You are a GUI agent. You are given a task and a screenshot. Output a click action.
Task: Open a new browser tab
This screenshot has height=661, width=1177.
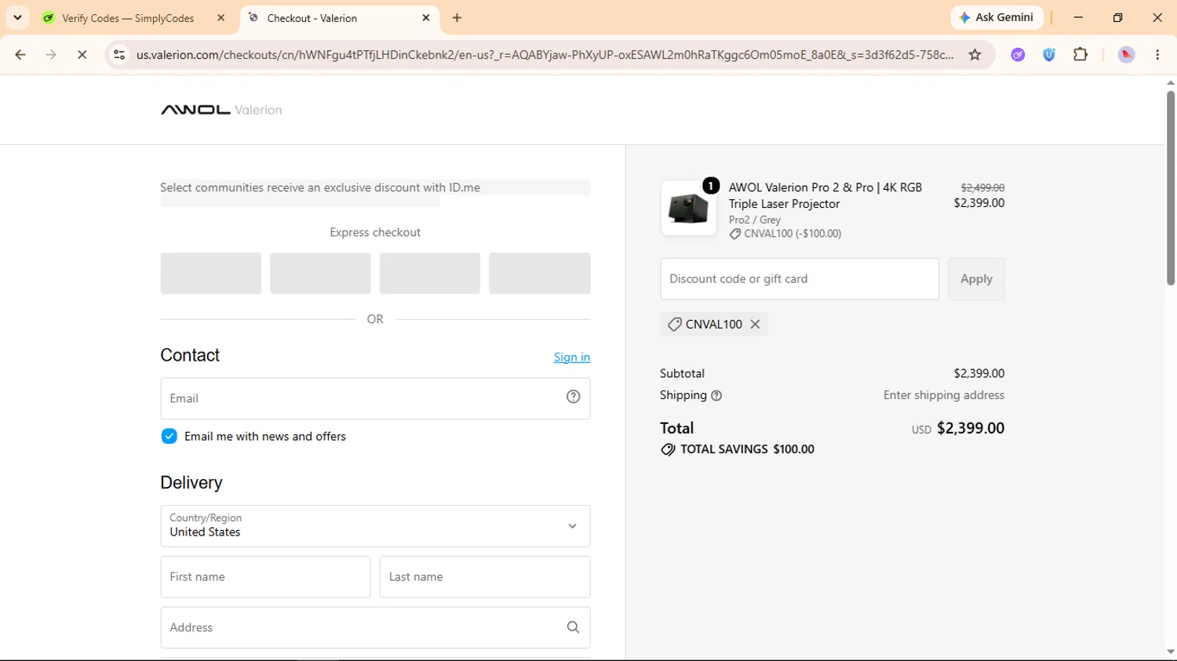[x=457, y=18]
